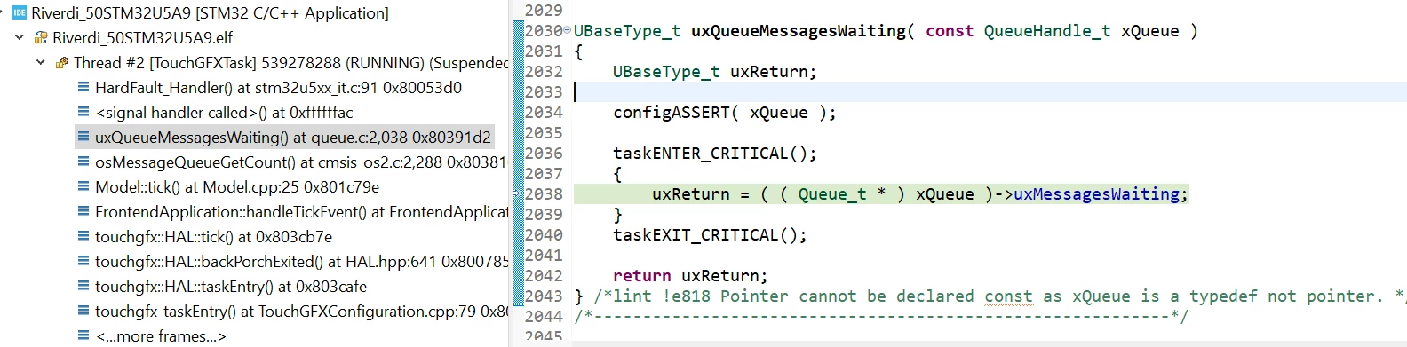Click line number 2030 in the gutter
This screenshot has width=1407, height=347.
point(544,31)
